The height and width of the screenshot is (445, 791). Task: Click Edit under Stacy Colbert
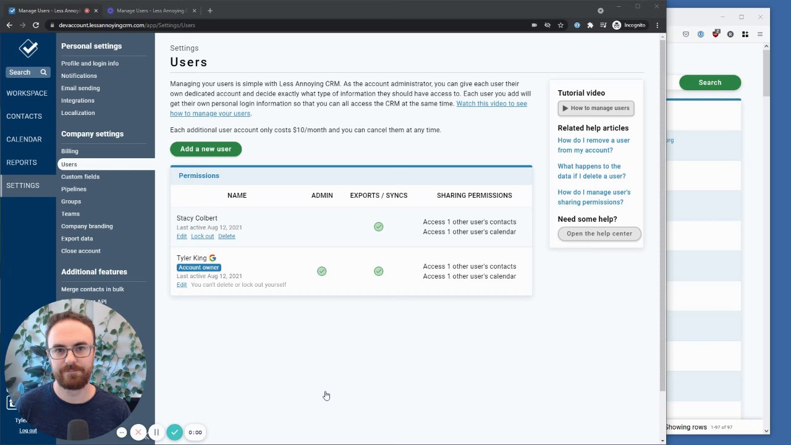(x=182, y=236)
